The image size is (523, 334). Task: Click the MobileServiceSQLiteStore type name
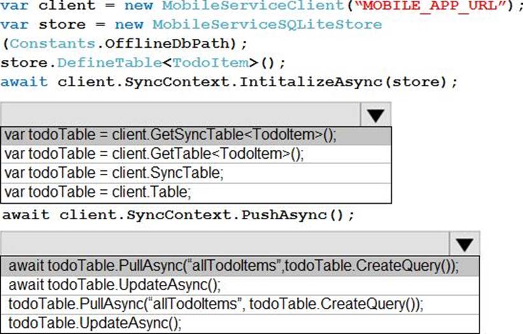272,25
